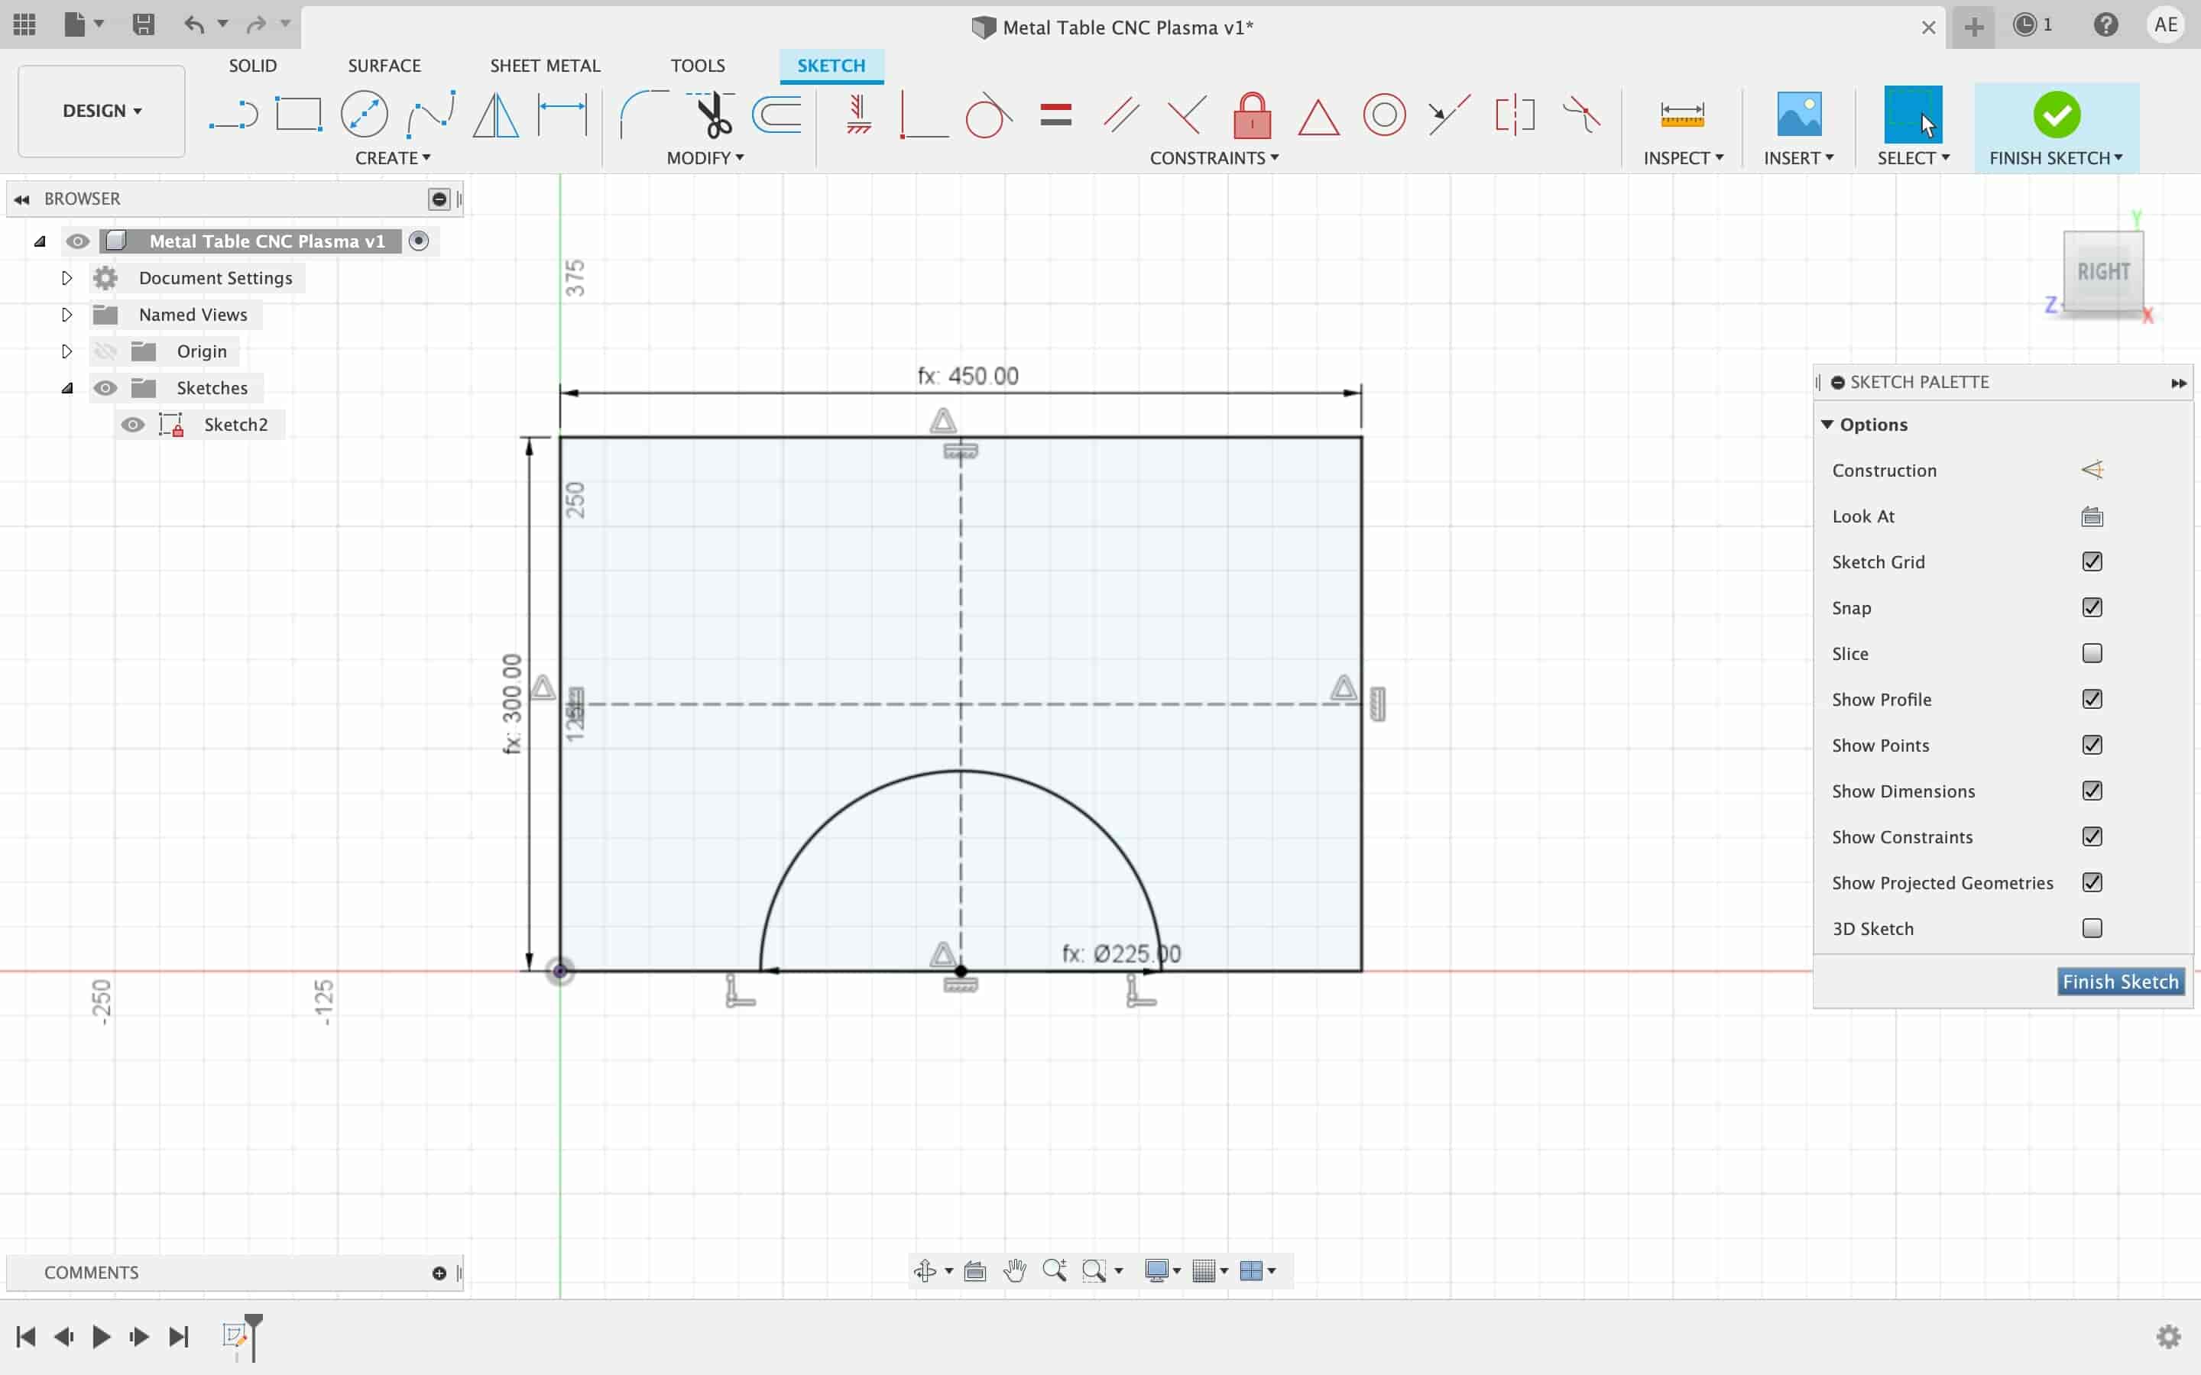Viewport: 2201px width, 1375px height.
Task: Click the FINISH SKETCH toolbar checkmark
Action: tap(2057, 115)
